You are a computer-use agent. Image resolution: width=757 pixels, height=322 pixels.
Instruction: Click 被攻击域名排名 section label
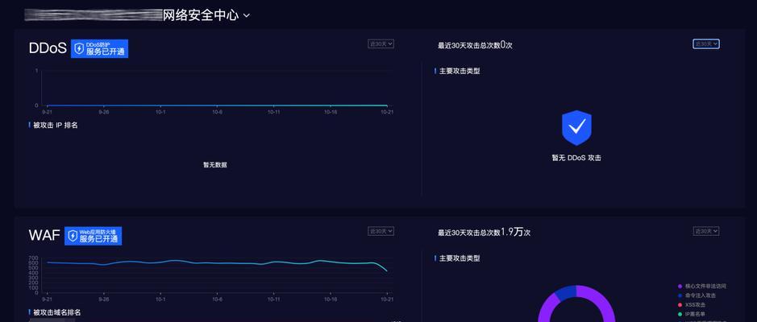[56, 312]
